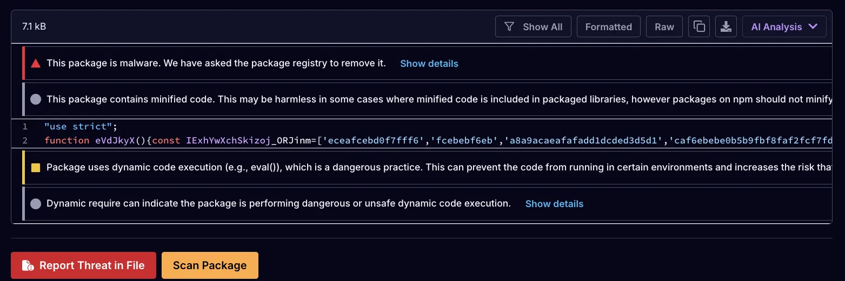Click the gray circle beside dynamic require alert

(x=36, y=204)
